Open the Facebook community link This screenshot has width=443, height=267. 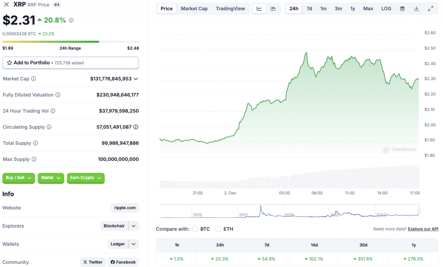click(x=123, y=262)
